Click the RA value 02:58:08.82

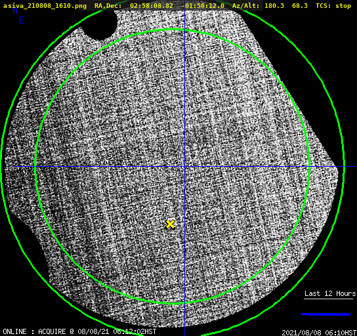(x=152, y=6)
